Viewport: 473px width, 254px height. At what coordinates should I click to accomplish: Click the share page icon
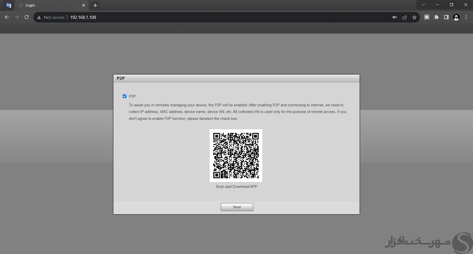405,17
